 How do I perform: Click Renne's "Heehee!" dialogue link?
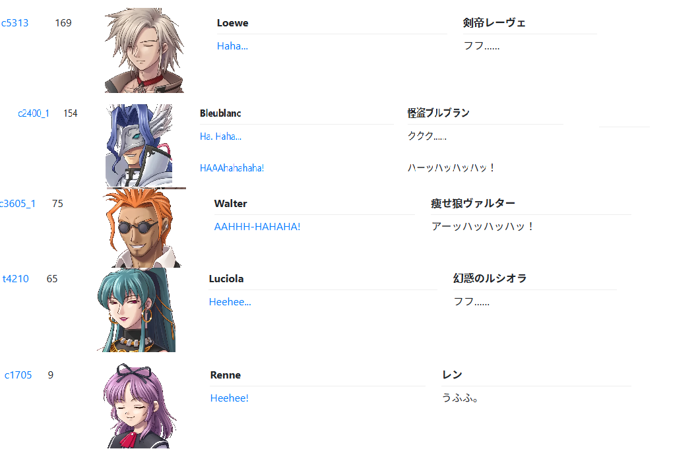pos(229,398)
